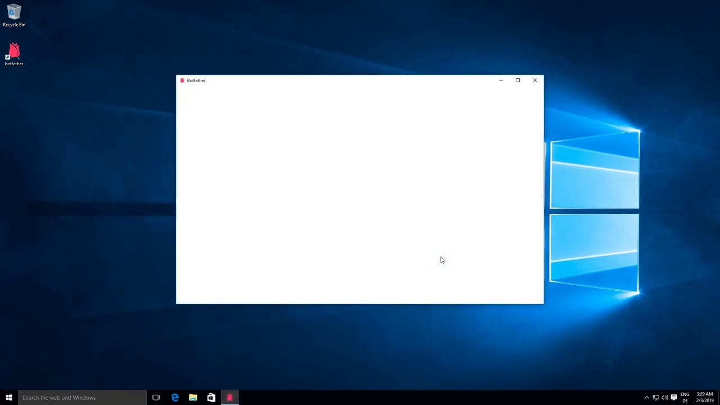Screen dimensions: 720x405
Task: Click the Botfather title bar text
Action: coord(196,80)
